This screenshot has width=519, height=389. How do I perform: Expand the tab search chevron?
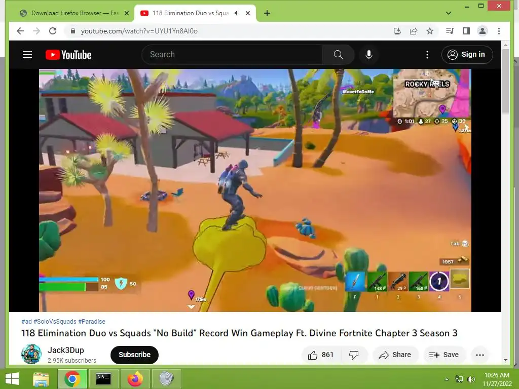[448, 13]
